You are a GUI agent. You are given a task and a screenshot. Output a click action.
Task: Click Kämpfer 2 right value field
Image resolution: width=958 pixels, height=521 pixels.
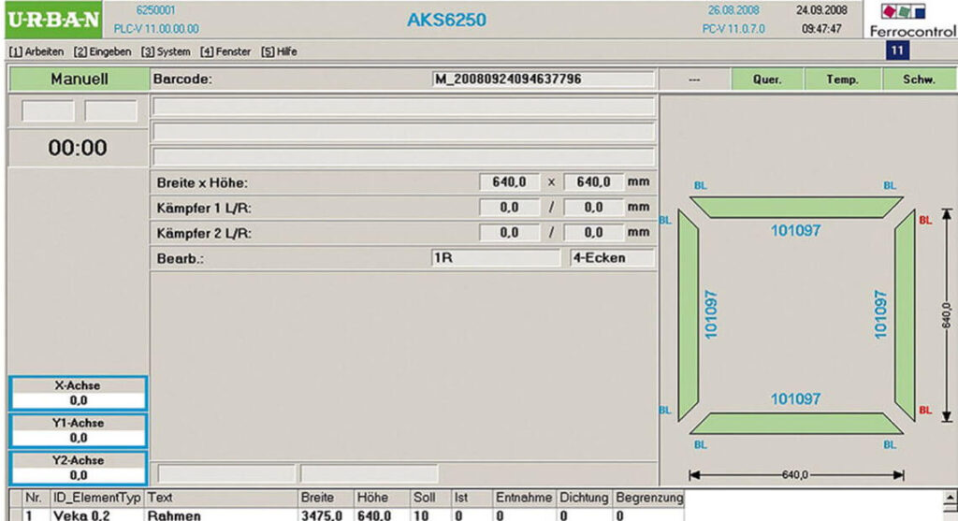click(593, 233)
